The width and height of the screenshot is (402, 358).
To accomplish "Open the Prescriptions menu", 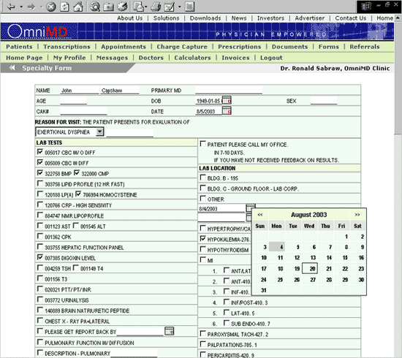I will pos(240,47).
